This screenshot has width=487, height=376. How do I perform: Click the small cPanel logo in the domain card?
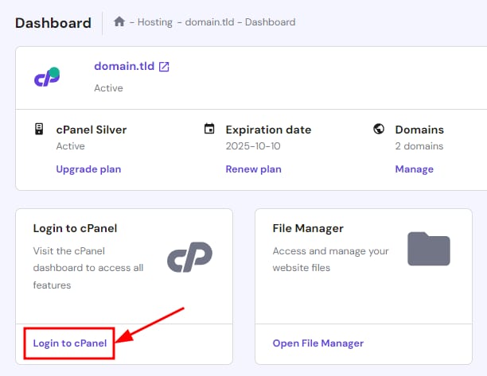[x=47, y=77]
